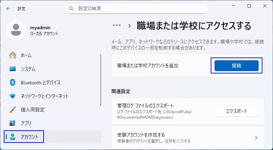Maximize the Settings window

pos(249,6)
